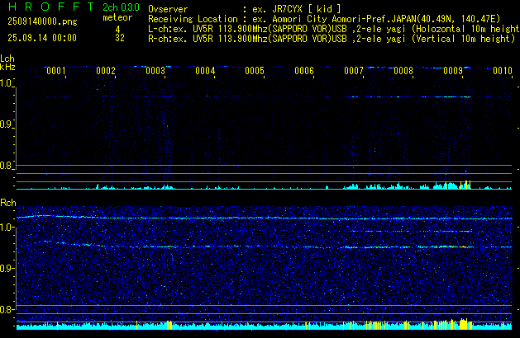Click the Receiving Location line text
The height and width of the screenshot is (338, 520).
tap(324, 19)
